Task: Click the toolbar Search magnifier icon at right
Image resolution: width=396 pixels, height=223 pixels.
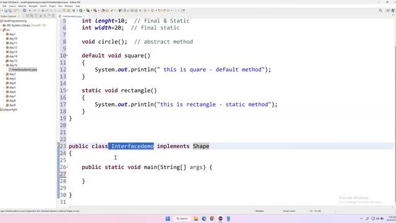Action: click(381, 11)
